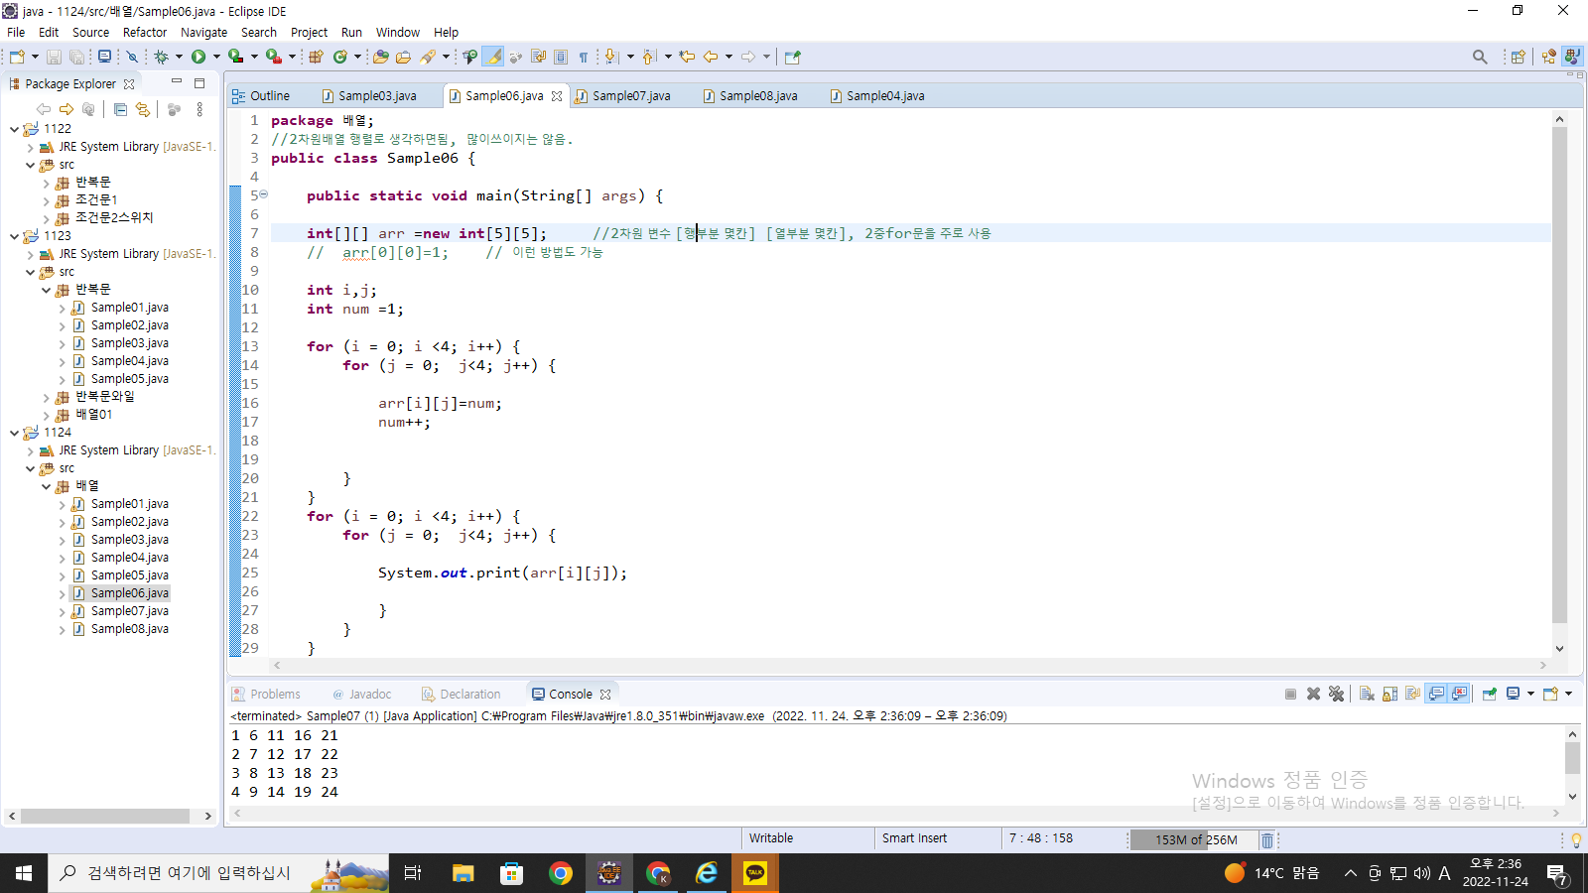Click the Open Console terminal toolbar icon

click(104, 57)
